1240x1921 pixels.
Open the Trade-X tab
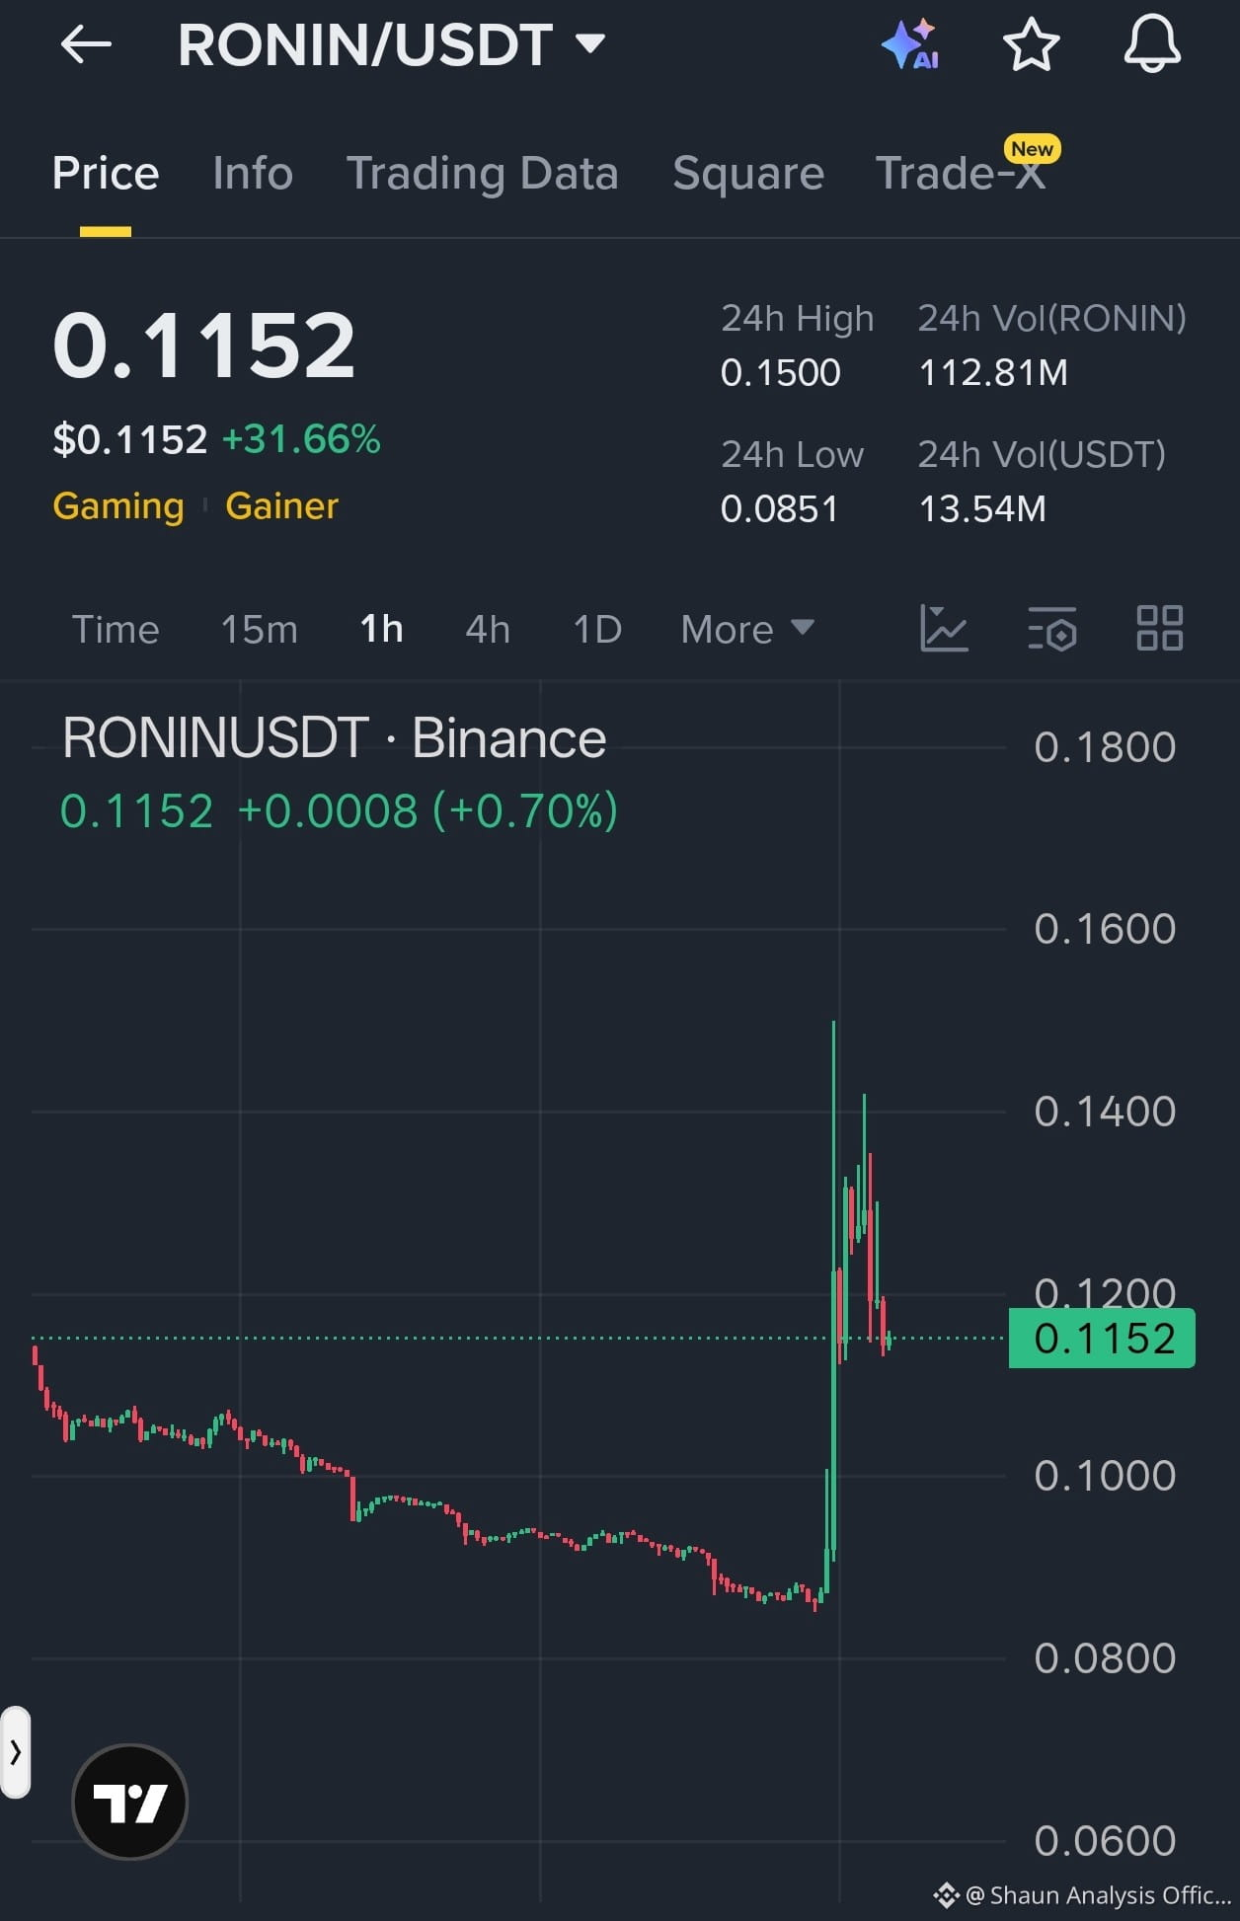[961, 174]
